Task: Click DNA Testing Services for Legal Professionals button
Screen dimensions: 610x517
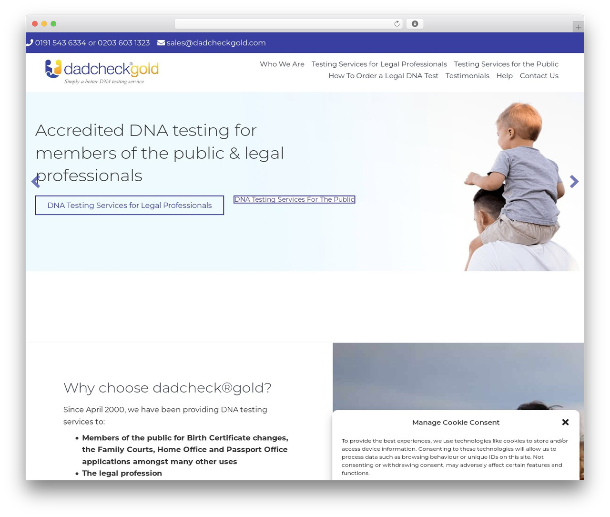Action: coord(130,205)
